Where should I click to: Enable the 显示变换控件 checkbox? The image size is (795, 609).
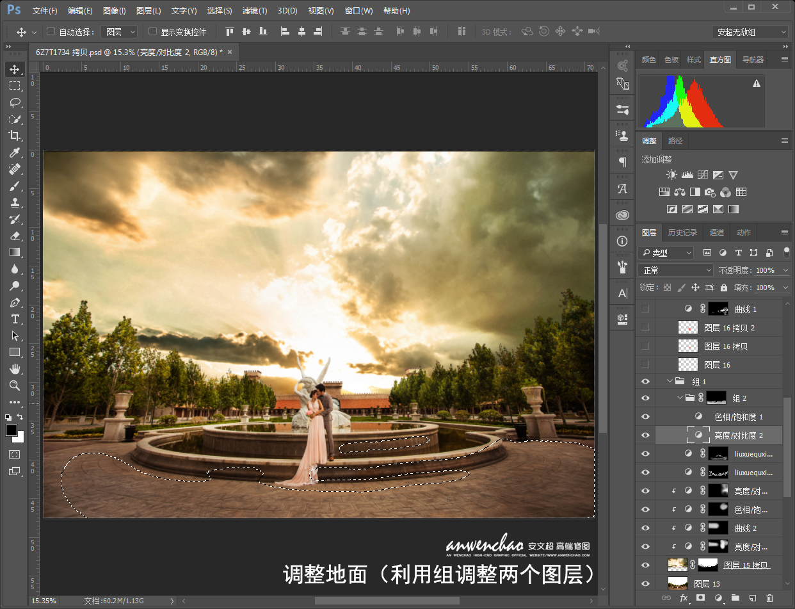pyautogui.click(x=152, y=31)
